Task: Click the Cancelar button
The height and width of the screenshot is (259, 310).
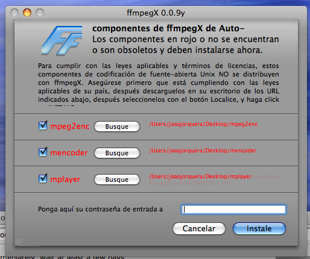Action: (199, 228)
